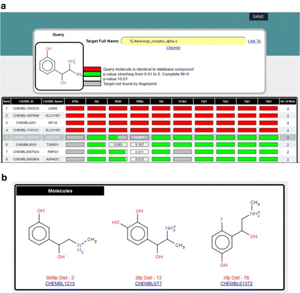
Task: Click the TXNRD1 target name cell
Action: [52, 145]
